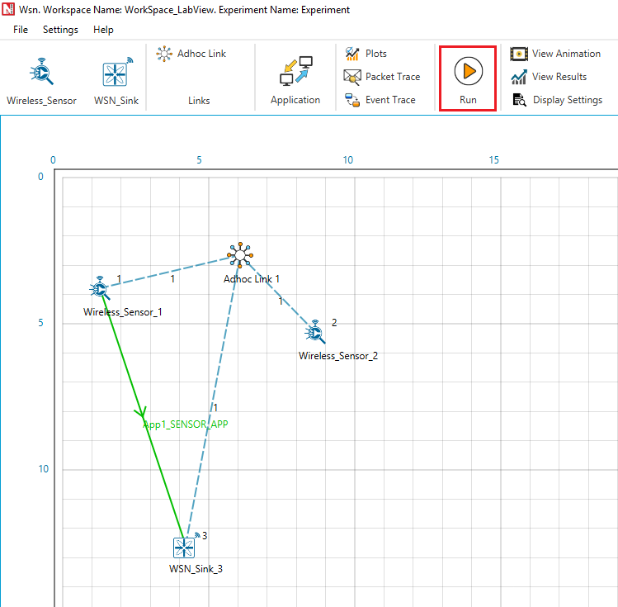Click the Application toolbar icon
Viewport: 618px width, 607px height.
296,71
